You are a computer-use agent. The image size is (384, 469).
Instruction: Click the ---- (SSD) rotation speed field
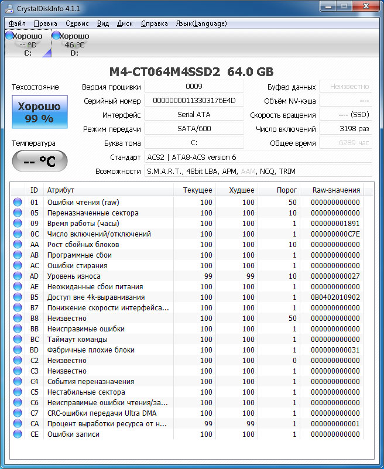[346, 115]
